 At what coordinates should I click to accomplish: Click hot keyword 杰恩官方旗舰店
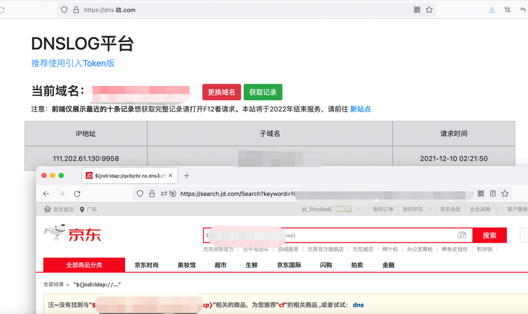click(x=325, y=249)
